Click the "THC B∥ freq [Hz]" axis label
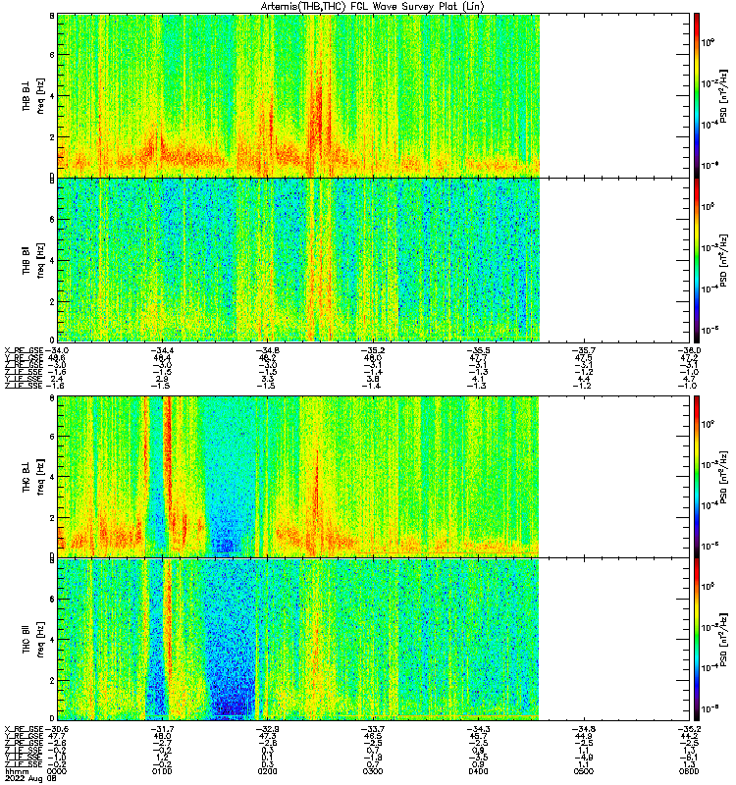 tap(33, 640)
